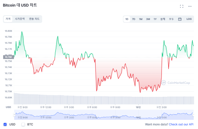198x129 pixels.
Task: Open the calendar date range picker
Action: coord(180,19)
